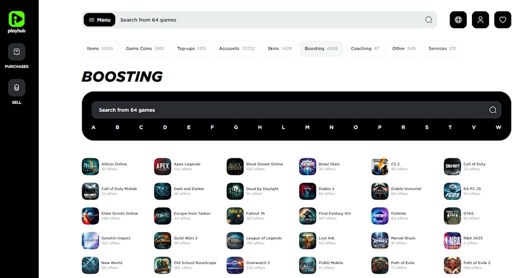This screenshot has width=512, height=278.
Task: Open the GTA5 game icon
Action: pos(452,216)
